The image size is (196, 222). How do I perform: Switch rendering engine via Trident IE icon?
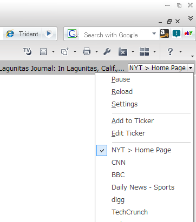(x=10, y=33)
